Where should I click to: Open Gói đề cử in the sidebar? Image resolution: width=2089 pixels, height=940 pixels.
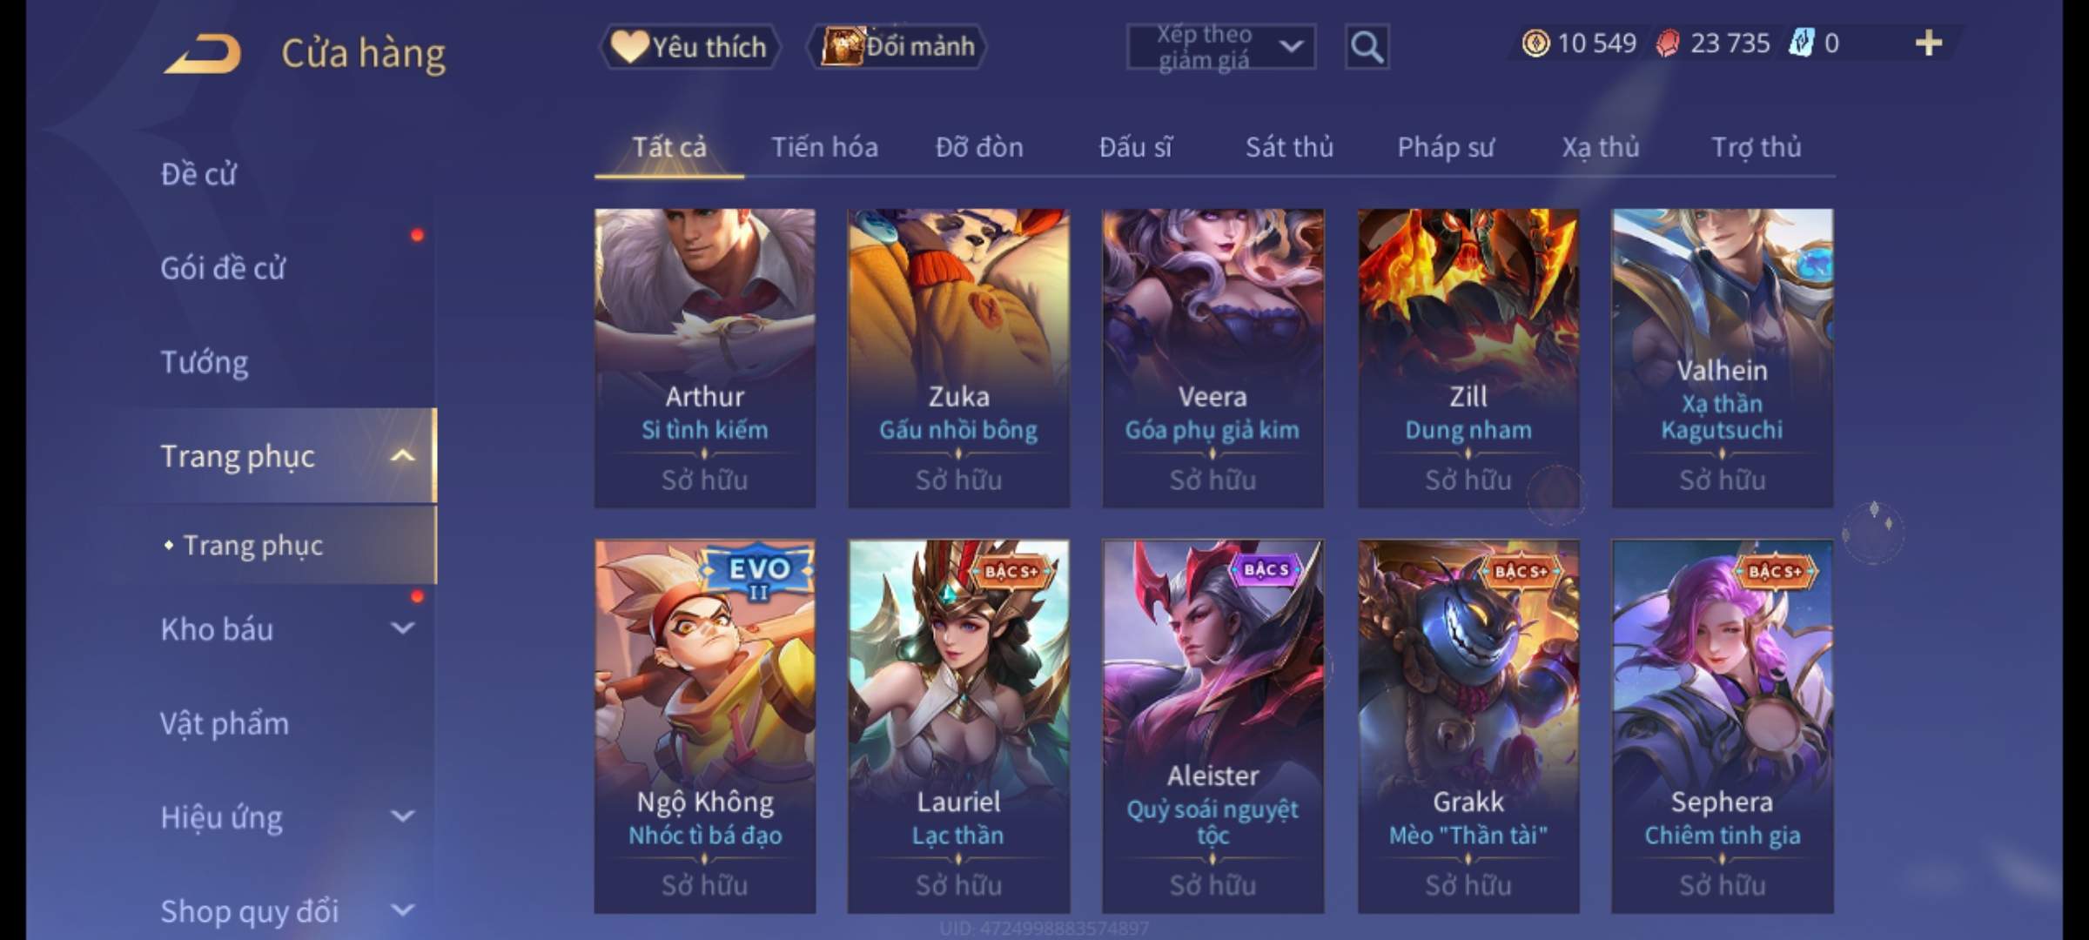tap(223, 268)
